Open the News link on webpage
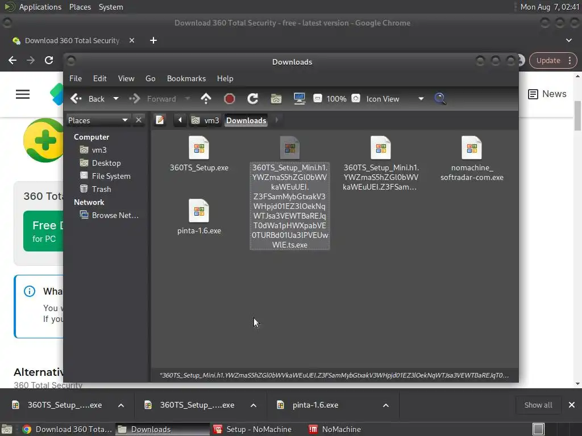Viewport: 582px width, 436px height. coord(547,94)
